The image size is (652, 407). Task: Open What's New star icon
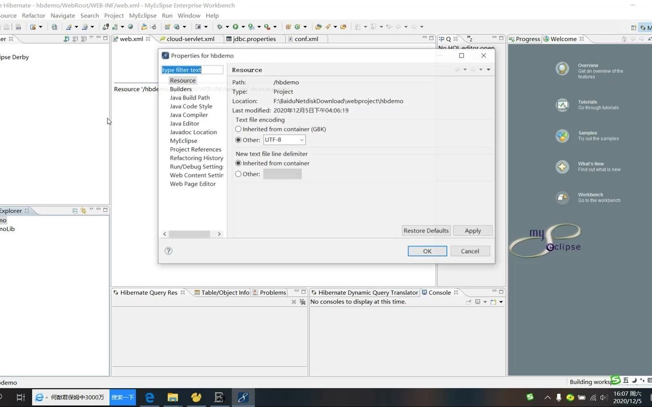click(x=562, y=167)
